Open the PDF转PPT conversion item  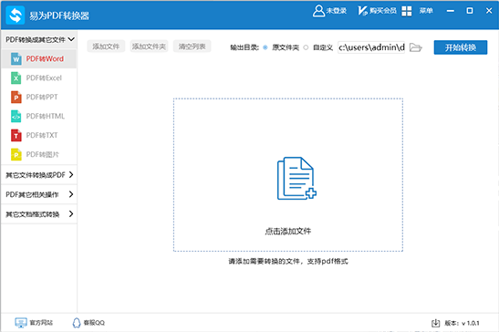(x=39, y=97)
